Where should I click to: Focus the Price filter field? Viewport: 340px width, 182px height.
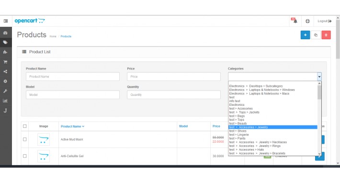coord(174,77)
